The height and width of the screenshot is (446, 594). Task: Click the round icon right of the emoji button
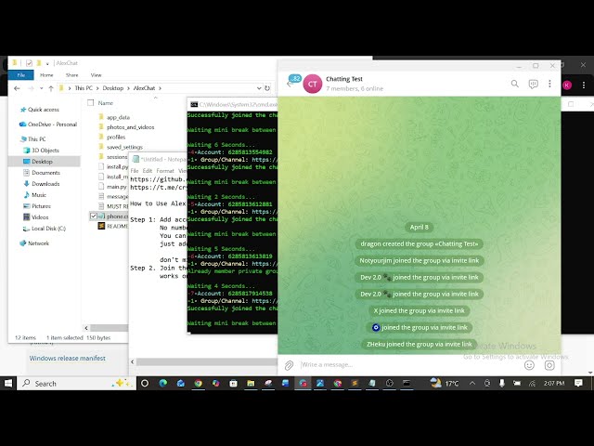click(x=549, y=365)
